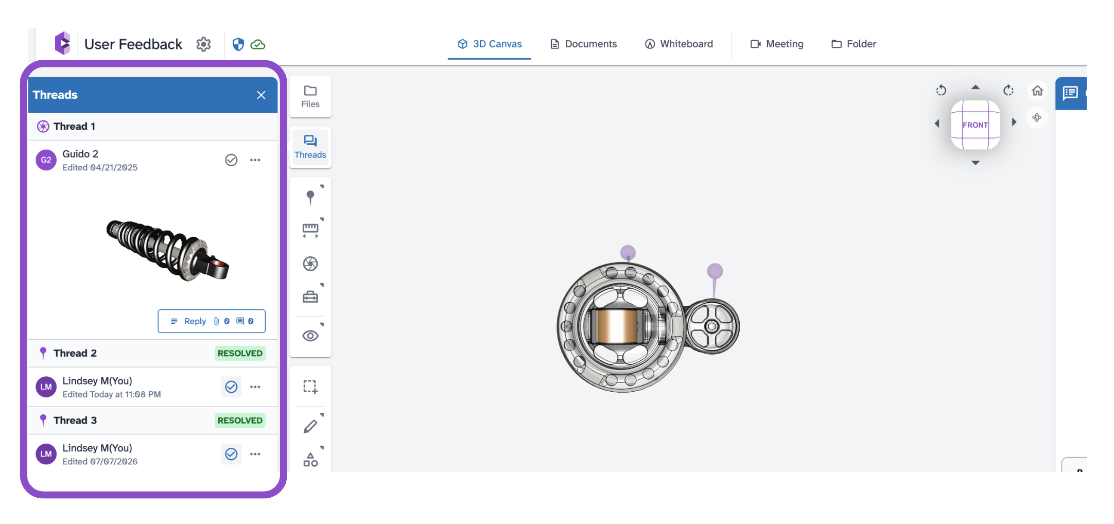Open more options for Thread 3 comment
Viewport: 1114px width, 524px height.
pyautogui.click(x=255, y=454)
